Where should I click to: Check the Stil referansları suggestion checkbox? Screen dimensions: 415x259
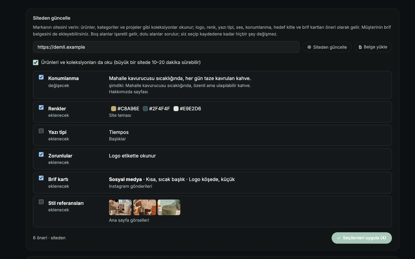click(41, 202)
